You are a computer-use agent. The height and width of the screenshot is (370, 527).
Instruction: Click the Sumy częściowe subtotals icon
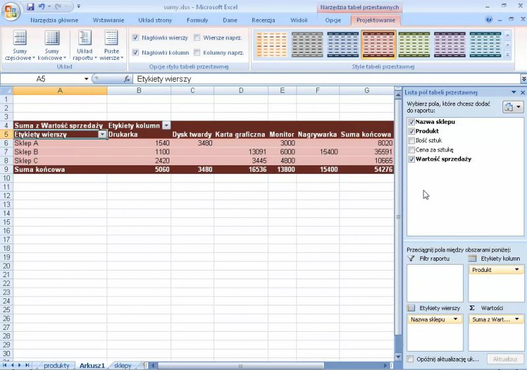(20, 38)
